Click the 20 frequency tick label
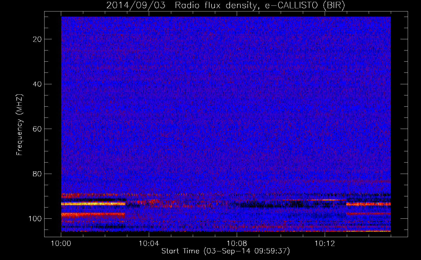 coord(37,39)
